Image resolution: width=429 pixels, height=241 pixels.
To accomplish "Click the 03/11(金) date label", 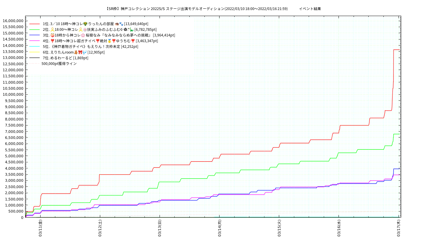I will tap(40, 228).
